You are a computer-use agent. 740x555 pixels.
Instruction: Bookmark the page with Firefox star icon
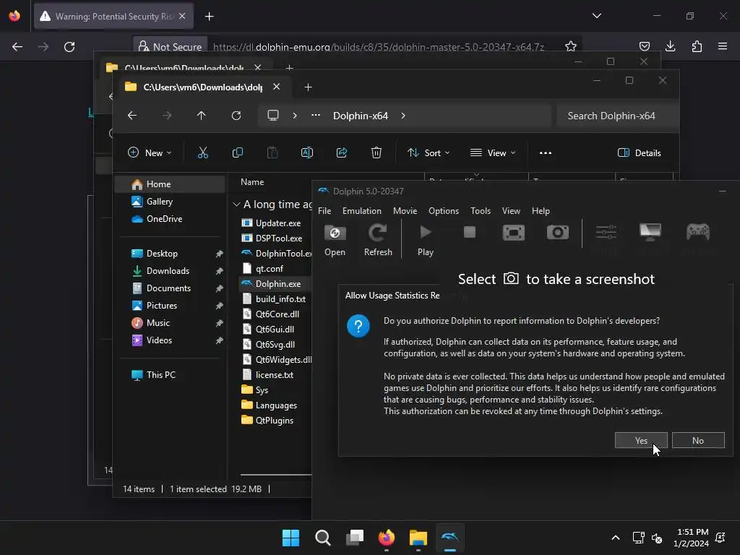pyautogui.click(x=571, y=46)
